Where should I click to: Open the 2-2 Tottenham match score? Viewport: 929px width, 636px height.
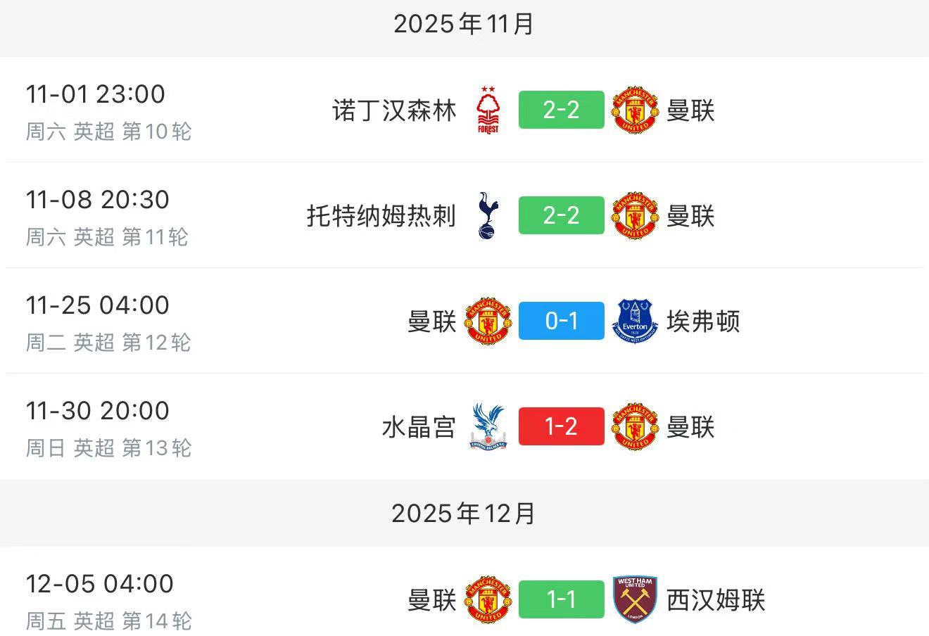point(561,216)
